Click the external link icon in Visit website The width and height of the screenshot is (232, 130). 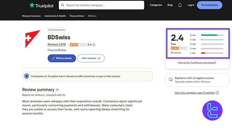(x=99, y=58)
